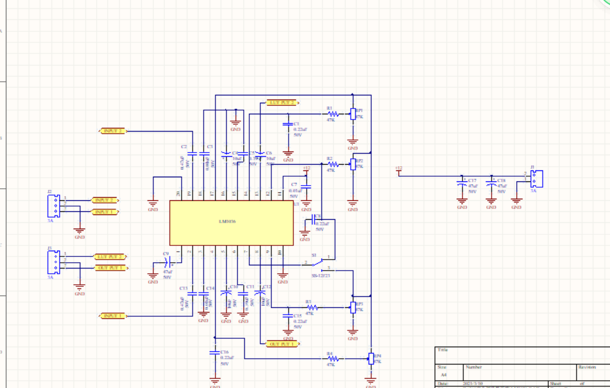Select the LM1036 IC body
The width and height of the screenshot is (610, 388).
pyautogui.click(x=231, y=223)
